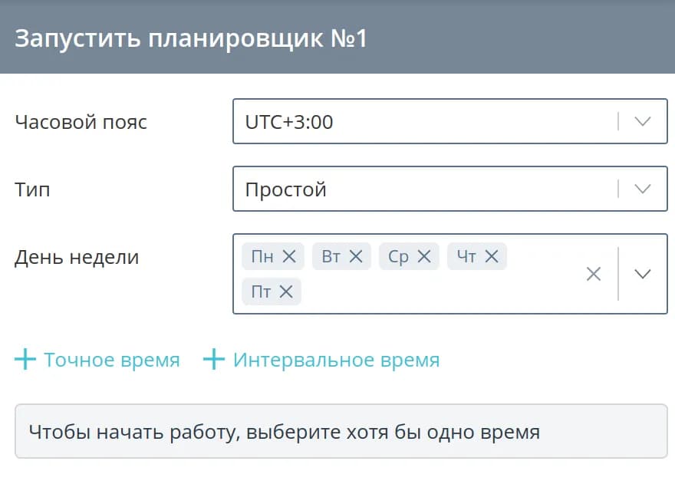The height and width of the screenshot is (494, 675).
Task: Click the plus icon beside Точное время
Action: 25,360
